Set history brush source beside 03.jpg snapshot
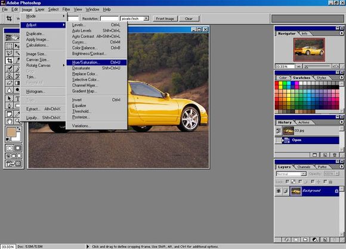Screen dimensions: 346x249 tap(279, 130)
